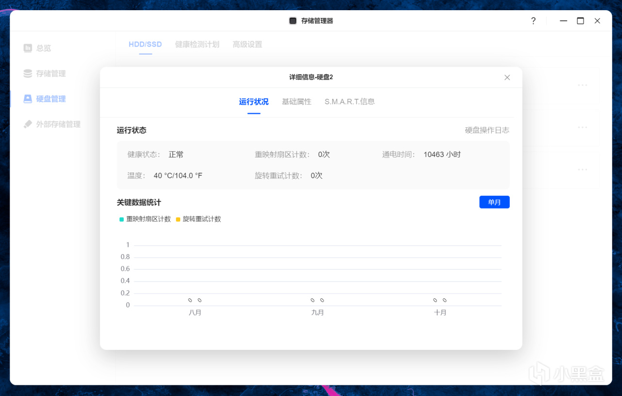Viewport: 622px width, 396px height.
Task: Click the 总览 sidebar icon
Action: [x=28, y=48]
